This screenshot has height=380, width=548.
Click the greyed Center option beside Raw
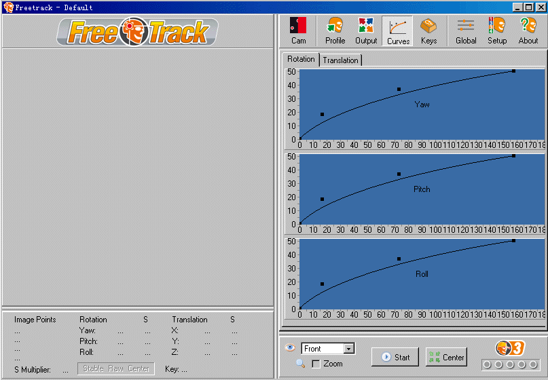click(139, 368)
